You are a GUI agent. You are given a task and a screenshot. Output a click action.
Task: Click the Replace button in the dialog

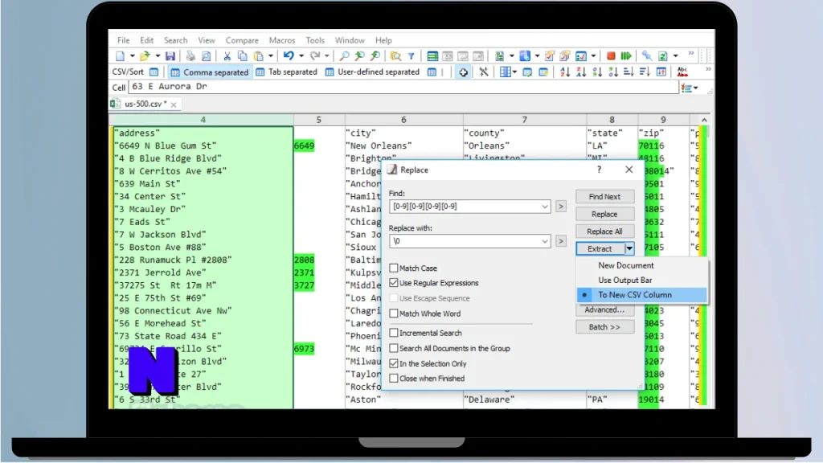click(604, 214)
